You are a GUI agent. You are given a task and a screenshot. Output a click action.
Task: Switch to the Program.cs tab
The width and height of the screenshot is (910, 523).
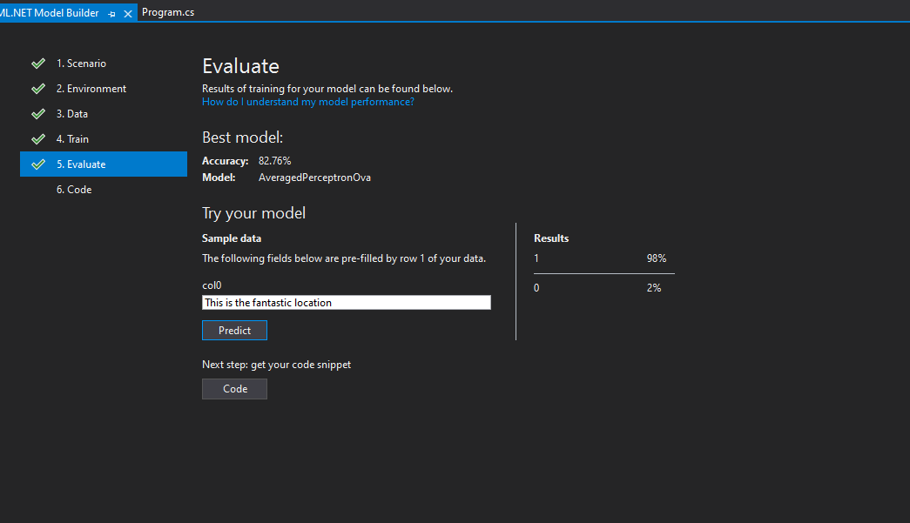pos(168,13)
